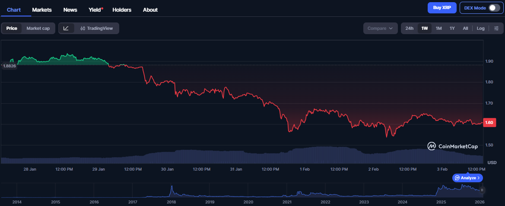Go to the Holders tab
Image resolution: width=505 pixels, height=206 pixels.
pos(122,10)
